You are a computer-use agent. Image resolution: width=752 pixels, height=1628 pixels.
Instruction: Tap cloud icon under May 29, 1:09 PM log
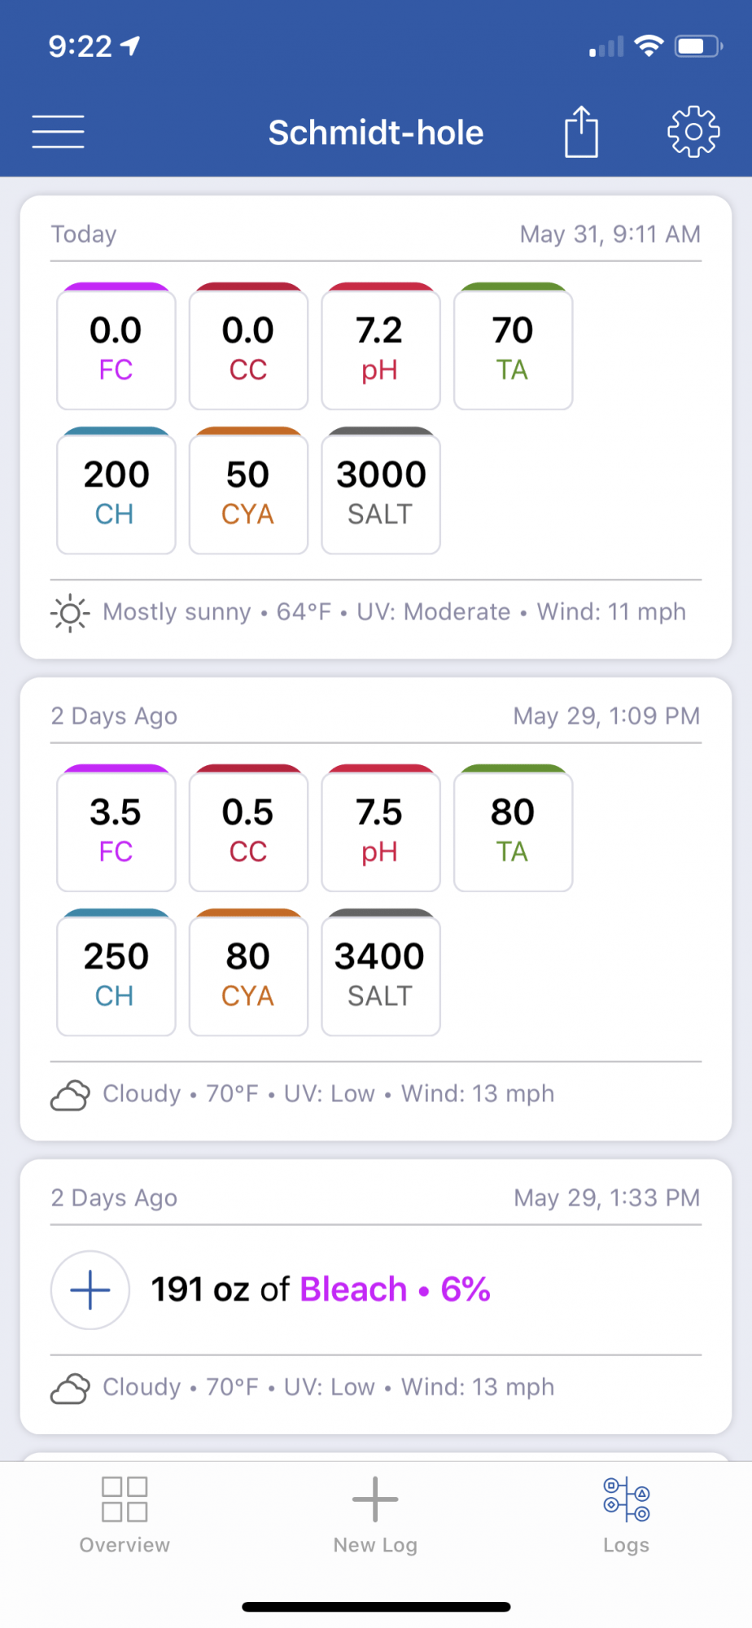coord(70,1095)
